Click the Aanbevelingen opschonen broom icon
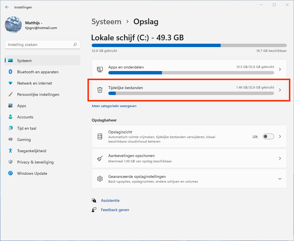This screenshot has height=241, width=294. pos(100,158)
